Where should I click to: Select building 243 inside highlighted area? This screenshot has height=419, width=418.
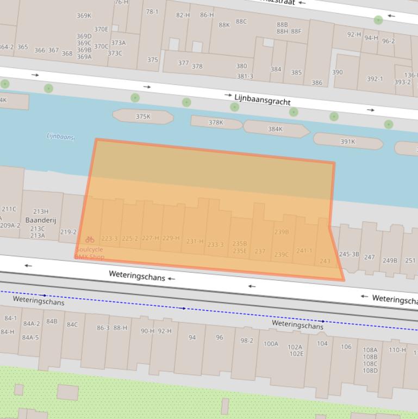tap(325, 261)
